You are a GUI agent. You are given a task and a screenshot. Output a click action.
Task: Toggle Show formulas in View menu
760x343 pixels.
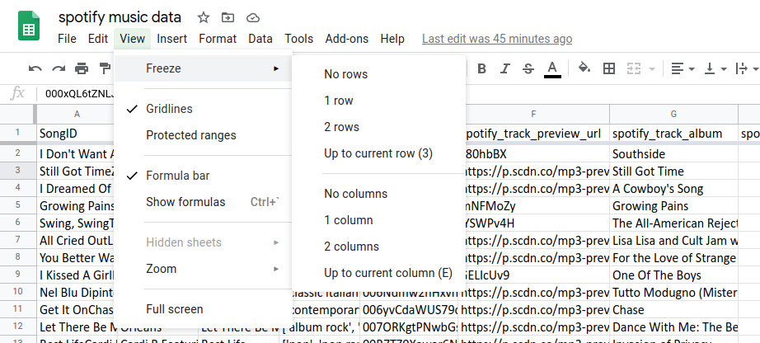pos(185,202)
